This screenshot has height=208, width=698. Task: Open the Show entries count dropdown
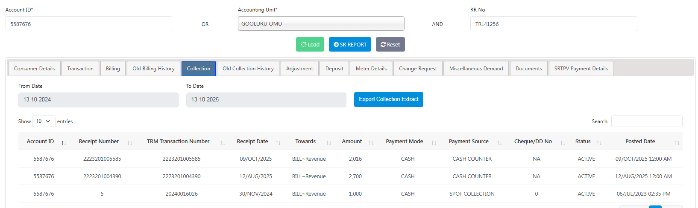tap(44, 121)
